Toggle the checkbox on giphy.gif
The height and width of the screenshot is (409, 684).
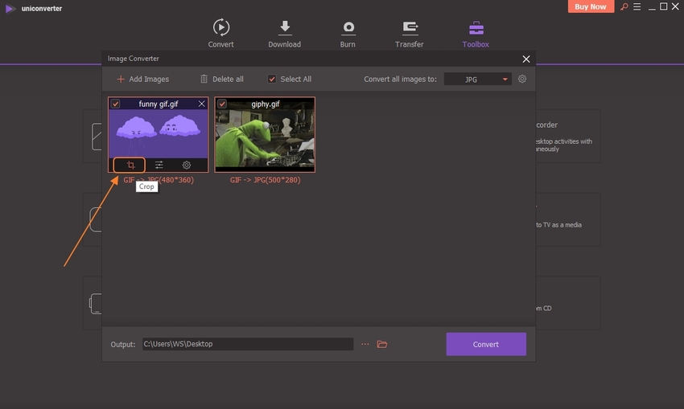222,104
